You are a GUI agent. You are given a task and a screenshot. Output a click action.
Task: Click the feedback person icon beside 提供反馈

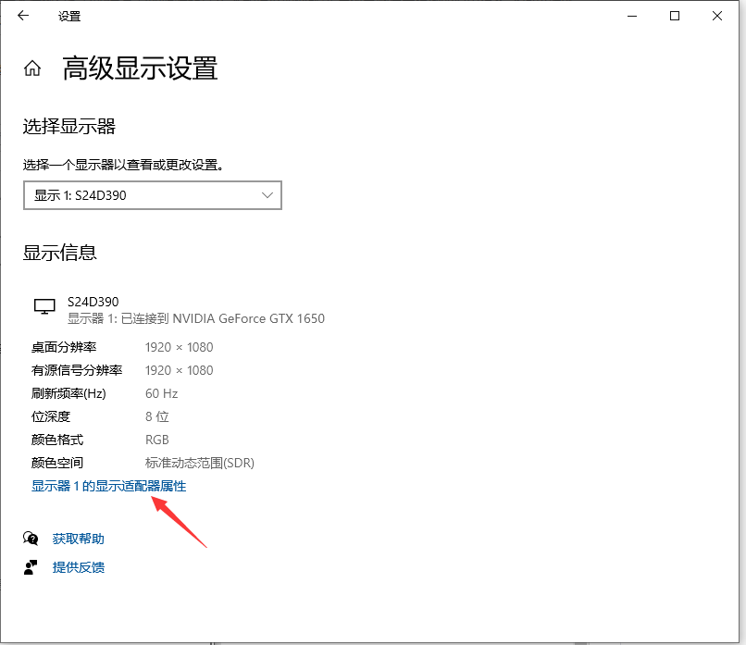point(31,567)
